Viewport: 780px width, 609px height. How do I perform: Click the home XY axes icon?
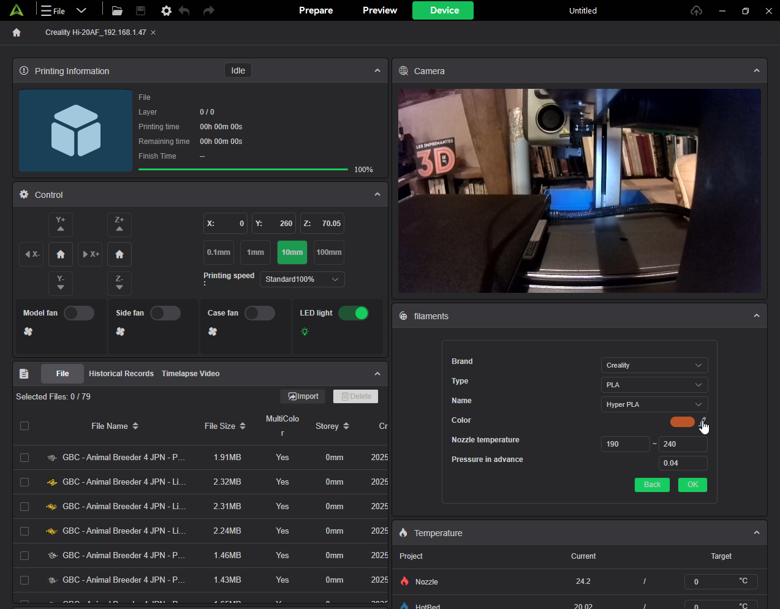coord(61,254)
